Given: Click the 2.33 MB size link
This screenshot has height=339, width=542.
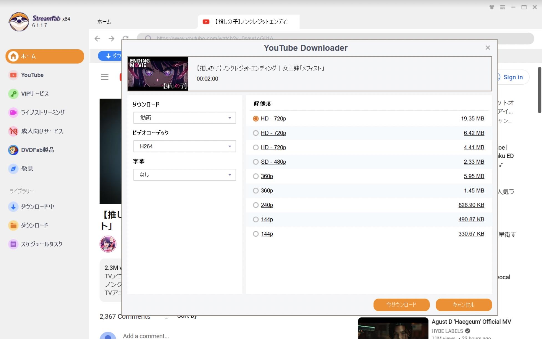Looking at the screenshot, I should (474, 162).
